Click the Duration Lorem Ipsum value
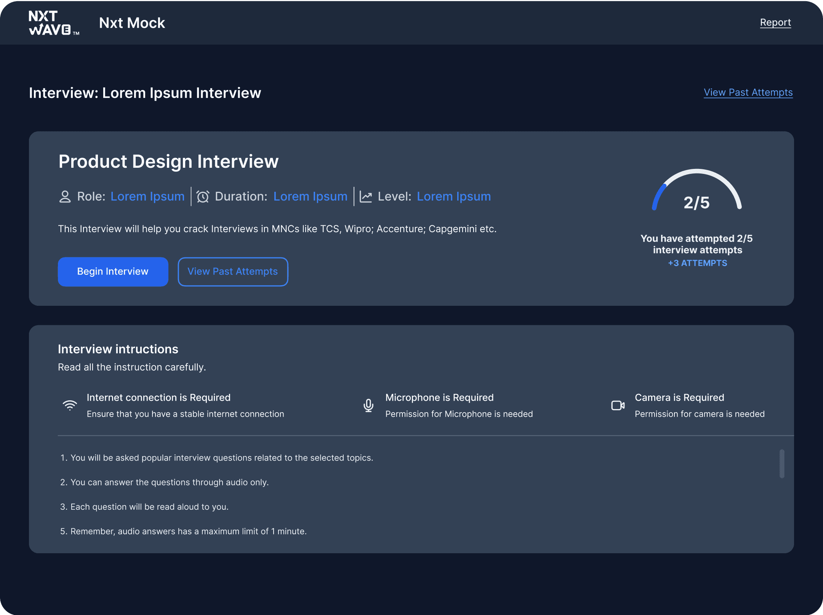 coord(310,196)
